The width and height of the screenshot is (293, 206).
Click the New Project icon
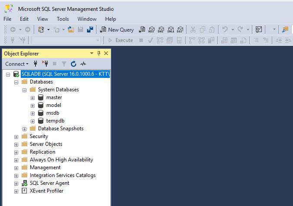pyautogui.click(x=41, y=29)
